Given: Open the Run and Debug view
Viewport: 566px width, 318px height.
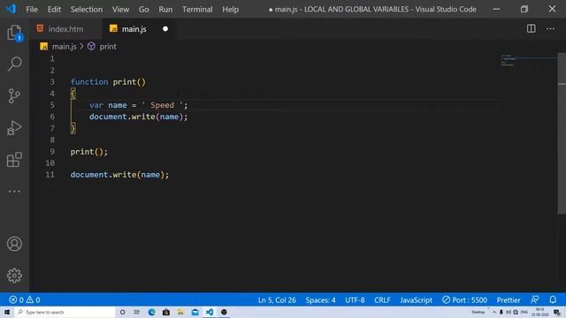Looking at the screenshot, I should click(x=14, y=127).
